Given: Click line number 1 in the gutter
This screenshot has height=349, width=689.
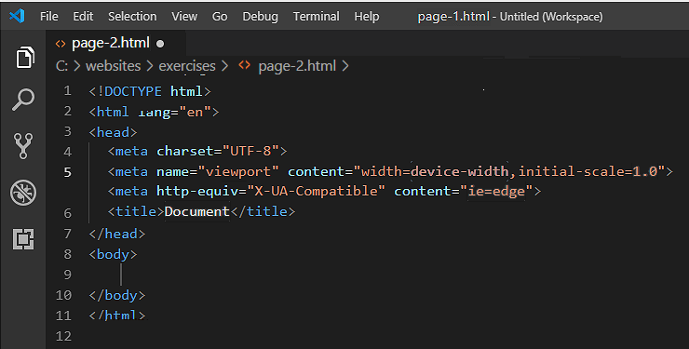Looking at the screenshot, I should click(67, 91).
